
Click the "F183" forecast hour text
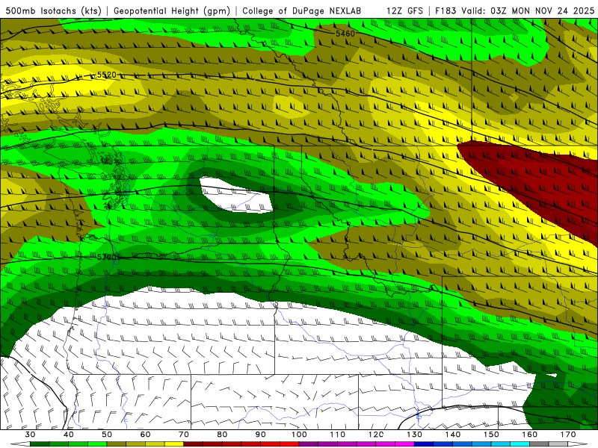446,10
